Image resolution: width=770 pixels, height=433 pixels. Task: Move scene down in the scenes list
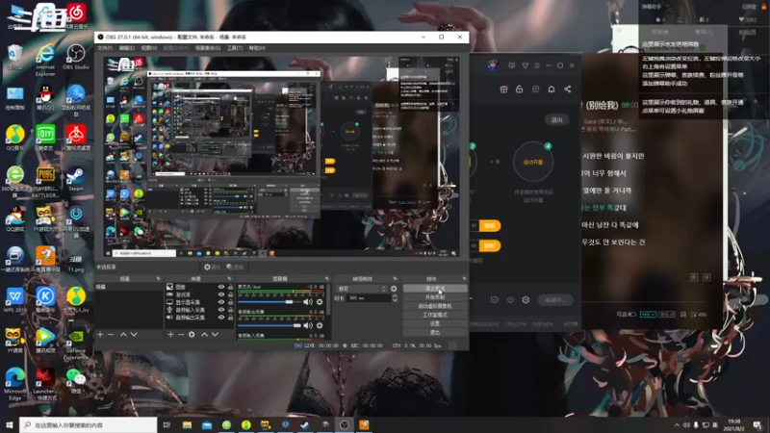(134, 334)
